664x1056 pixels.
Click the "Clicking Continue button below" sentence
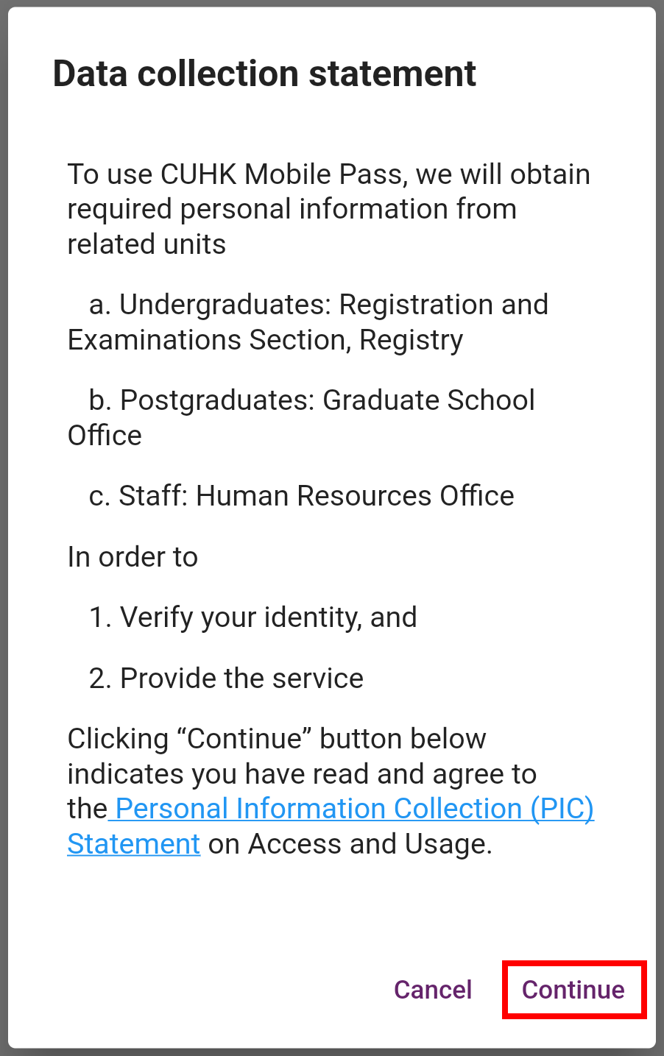(277, 739)
